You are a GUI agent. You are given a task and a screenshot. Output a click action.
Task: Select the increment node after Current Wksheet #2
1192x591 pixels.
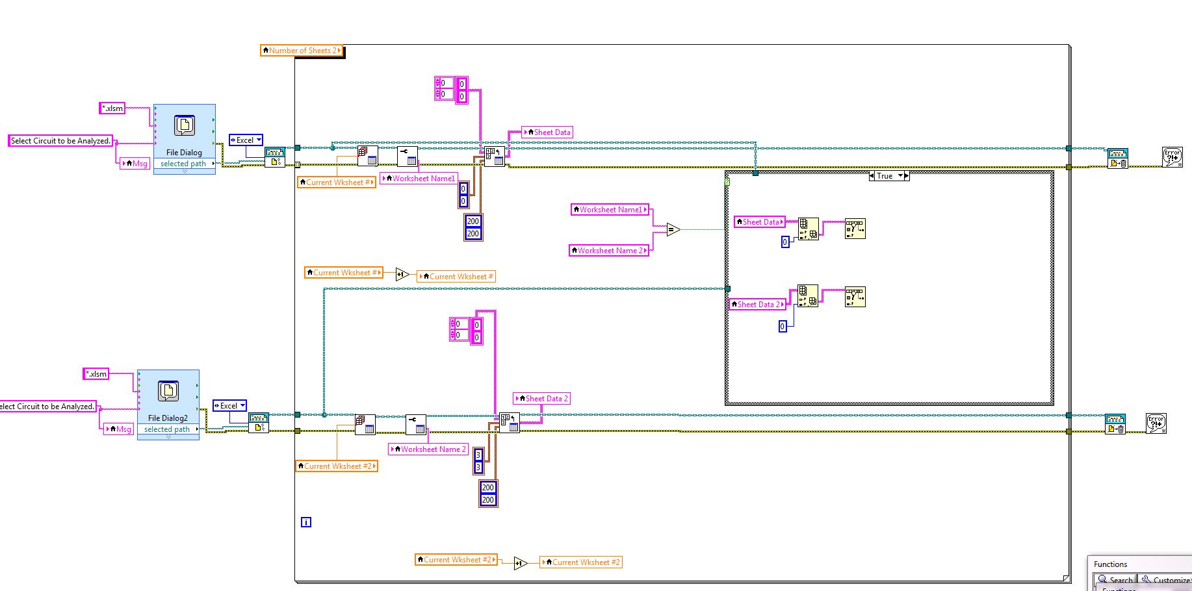coord(521,563)
